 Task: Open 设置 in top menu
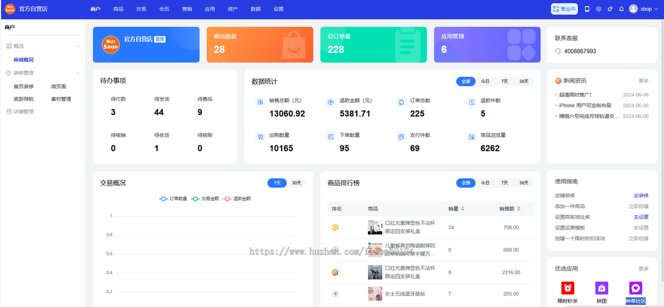tap(278, 9)
